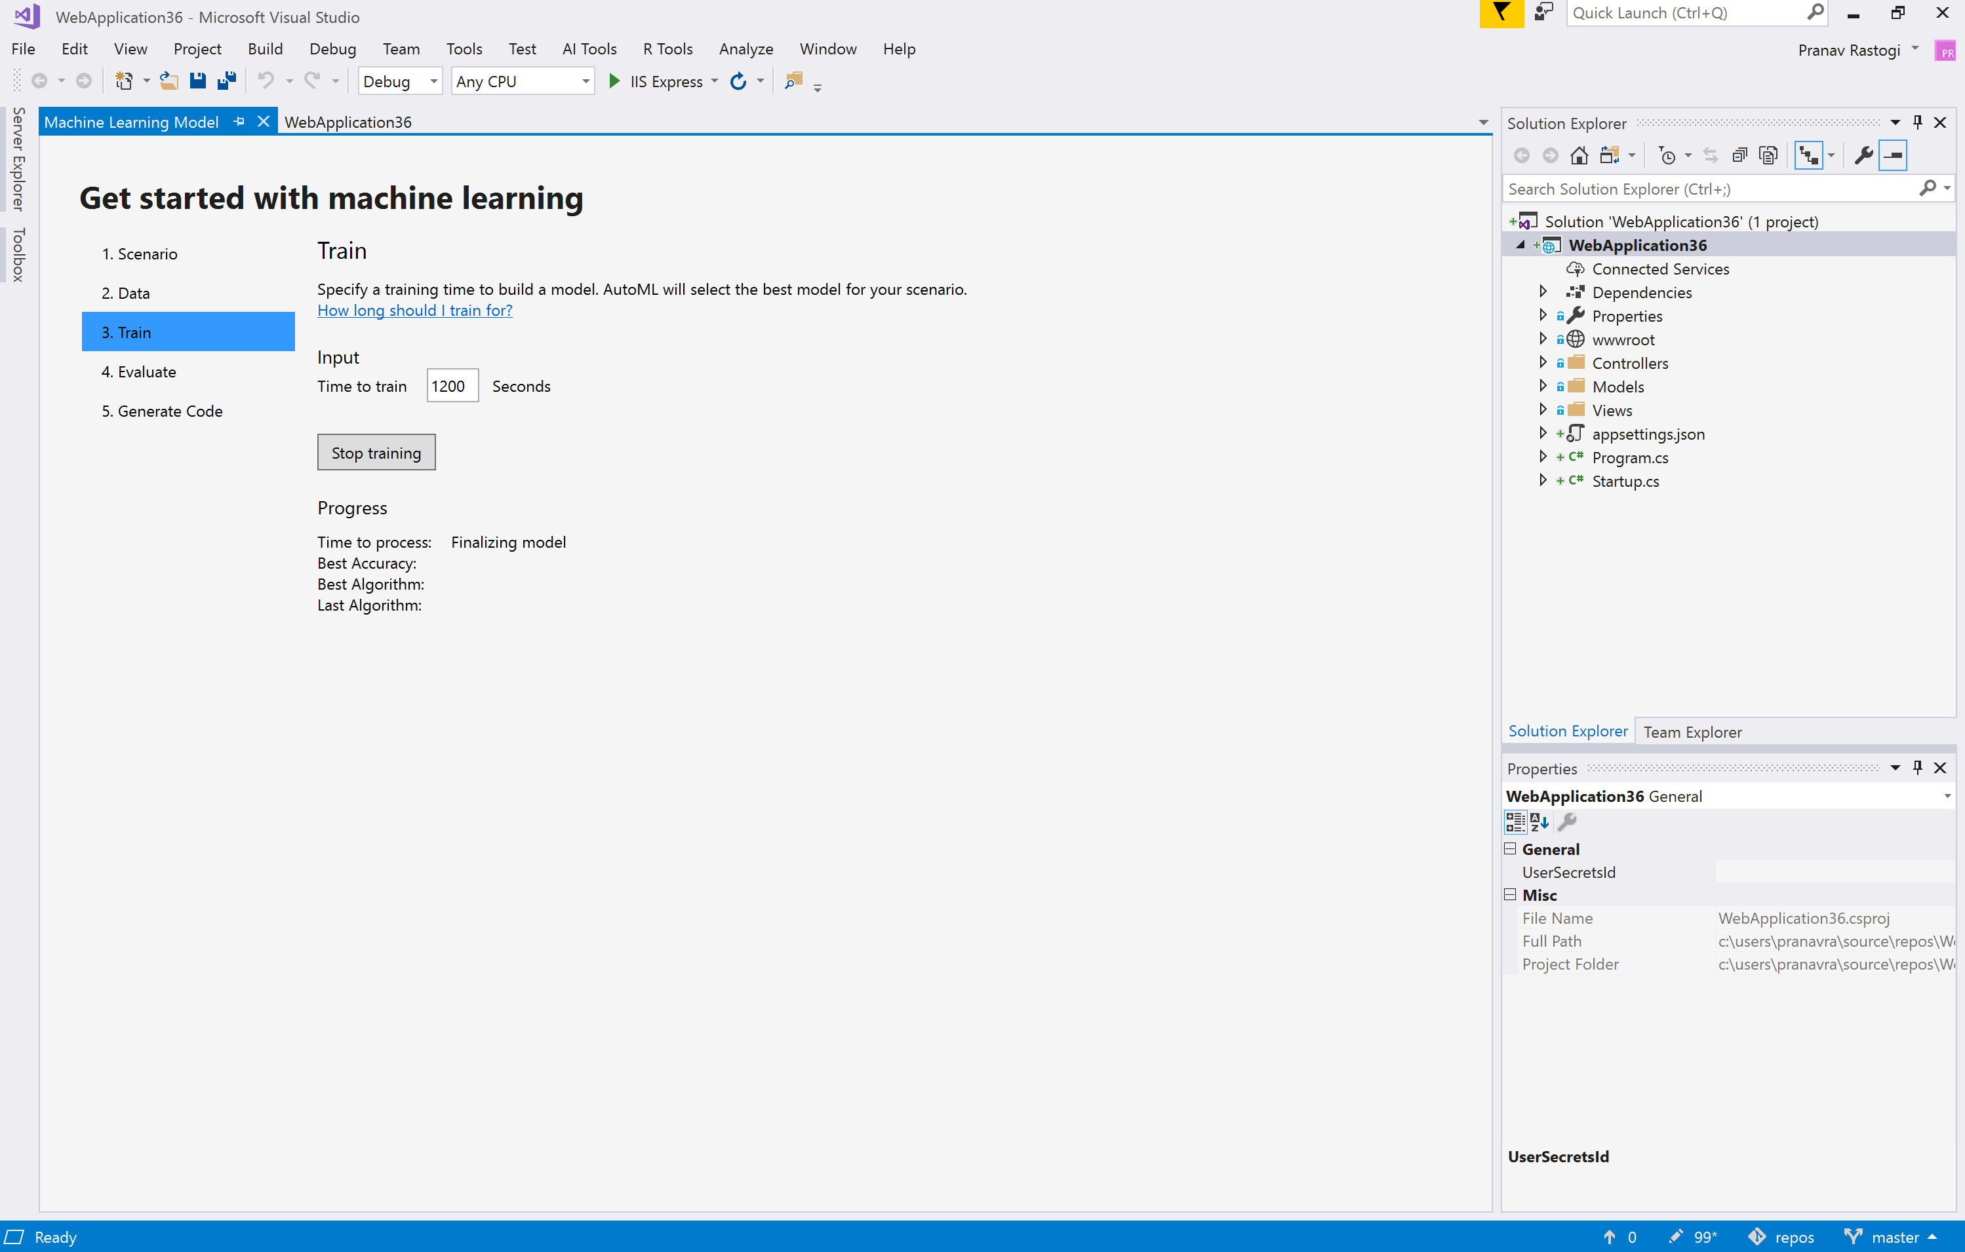Screen dimensions: 1965x1252
Task: Toggle Show All Files icon
Action: click(x=1768, y=155)
